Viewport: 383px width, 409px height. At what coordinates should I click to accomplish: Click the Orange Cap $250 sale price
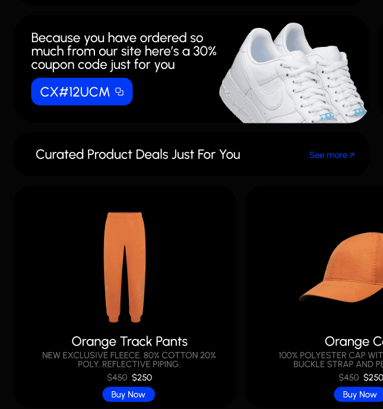[x=373, y=378]
